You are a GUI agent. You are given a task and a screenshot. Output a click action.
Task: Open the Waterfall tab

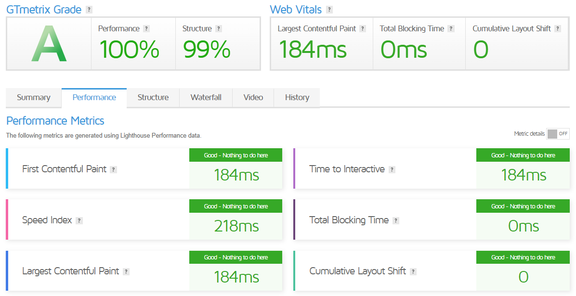pos(206,98)
